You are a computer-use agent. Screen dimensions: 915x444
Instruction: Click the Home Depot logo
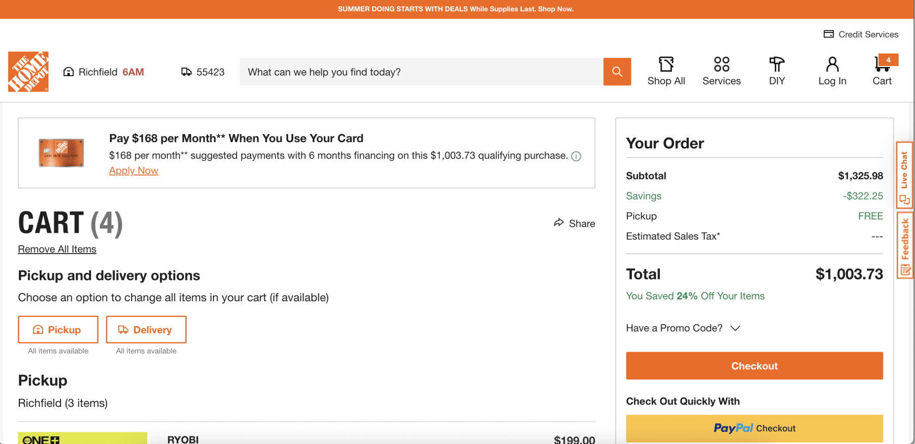(28, 72)
